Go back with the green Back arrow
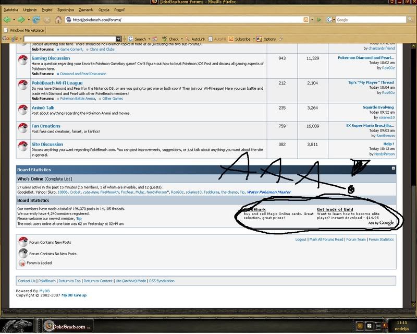The image size is (417, 334). [7, 19]
